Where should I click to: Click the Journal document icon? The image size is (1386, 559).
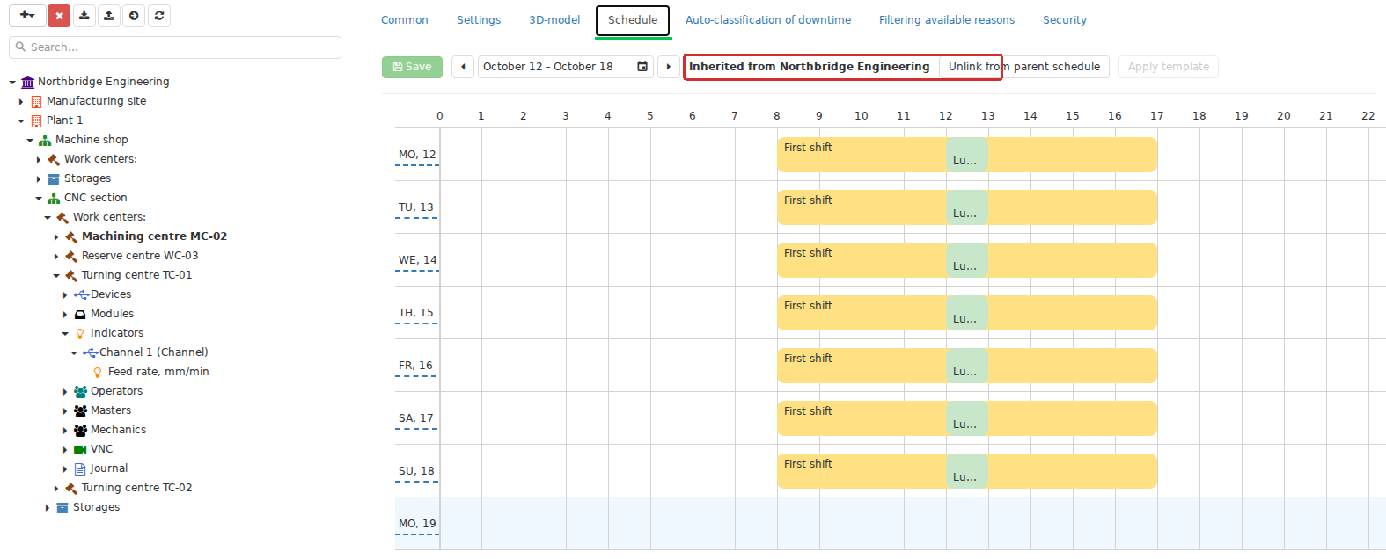point(80,468)
